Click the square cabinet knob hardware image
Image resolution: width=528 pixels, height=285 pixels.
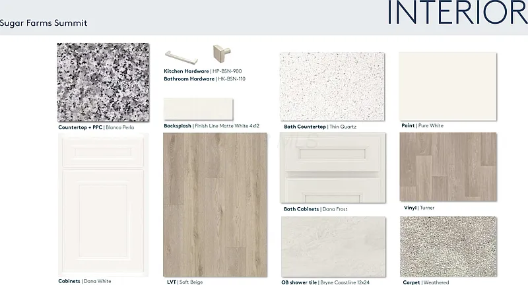click(222, 53)
